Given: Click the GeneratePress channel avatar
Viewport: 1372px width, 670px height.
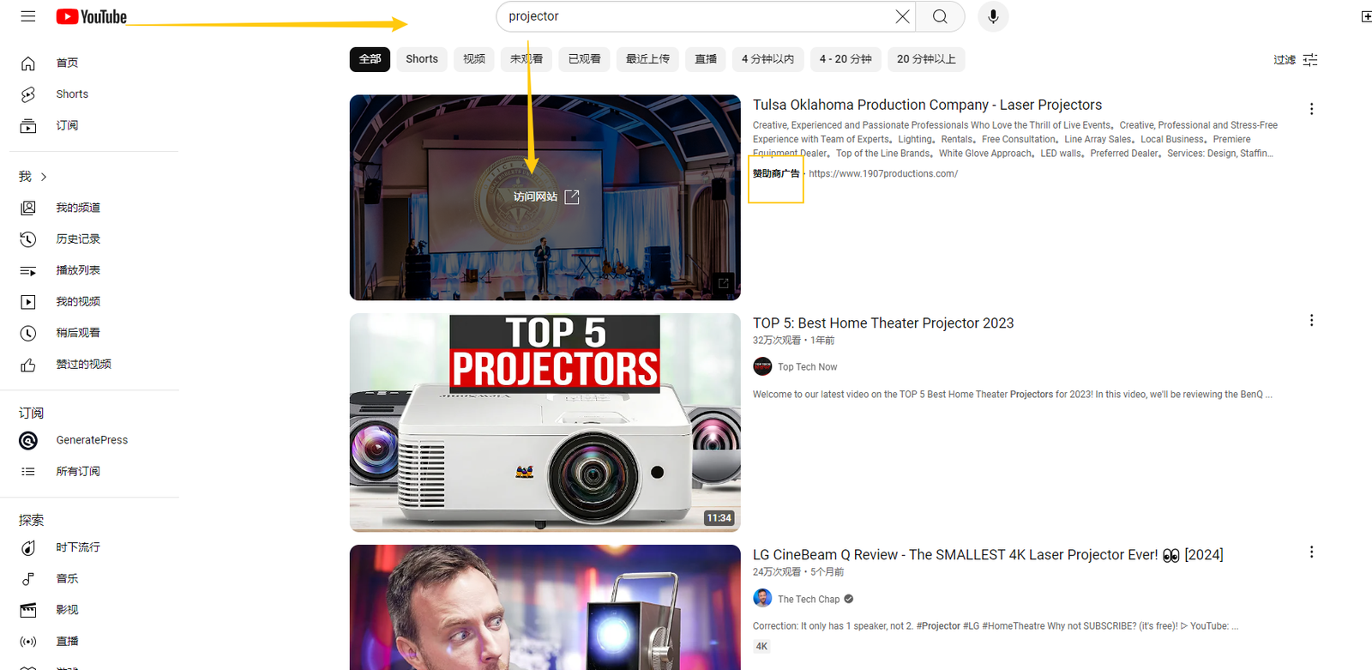Looking at the screenshot, I should tap(28, 440).
